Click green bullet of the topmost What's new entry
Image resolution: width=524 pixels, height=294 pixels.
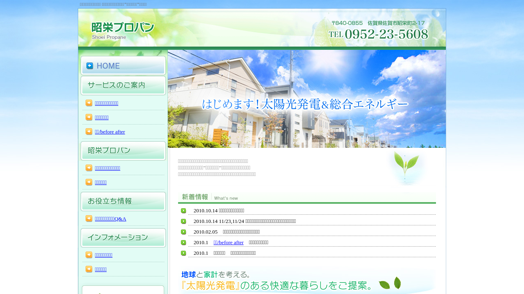(x=183, y=211)
